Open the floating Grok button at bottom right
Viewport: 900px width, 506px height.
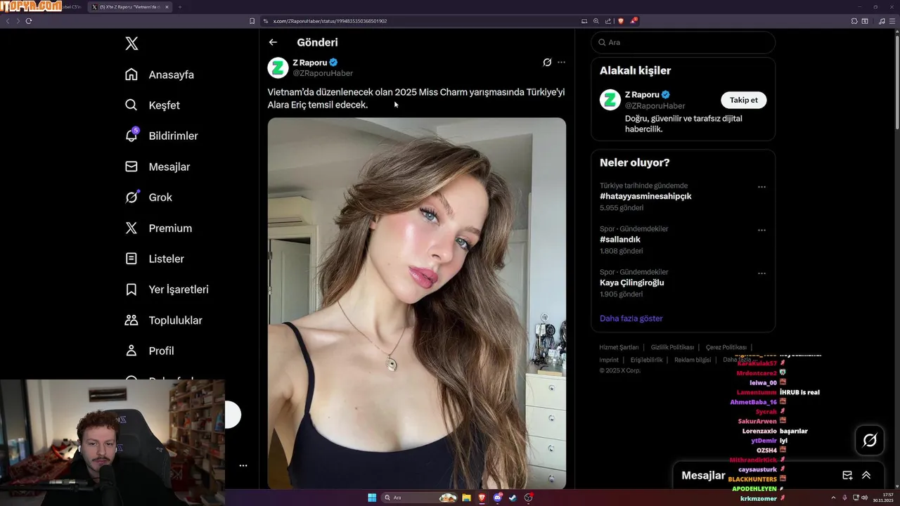pyautogui.click(x=870, y=441)
